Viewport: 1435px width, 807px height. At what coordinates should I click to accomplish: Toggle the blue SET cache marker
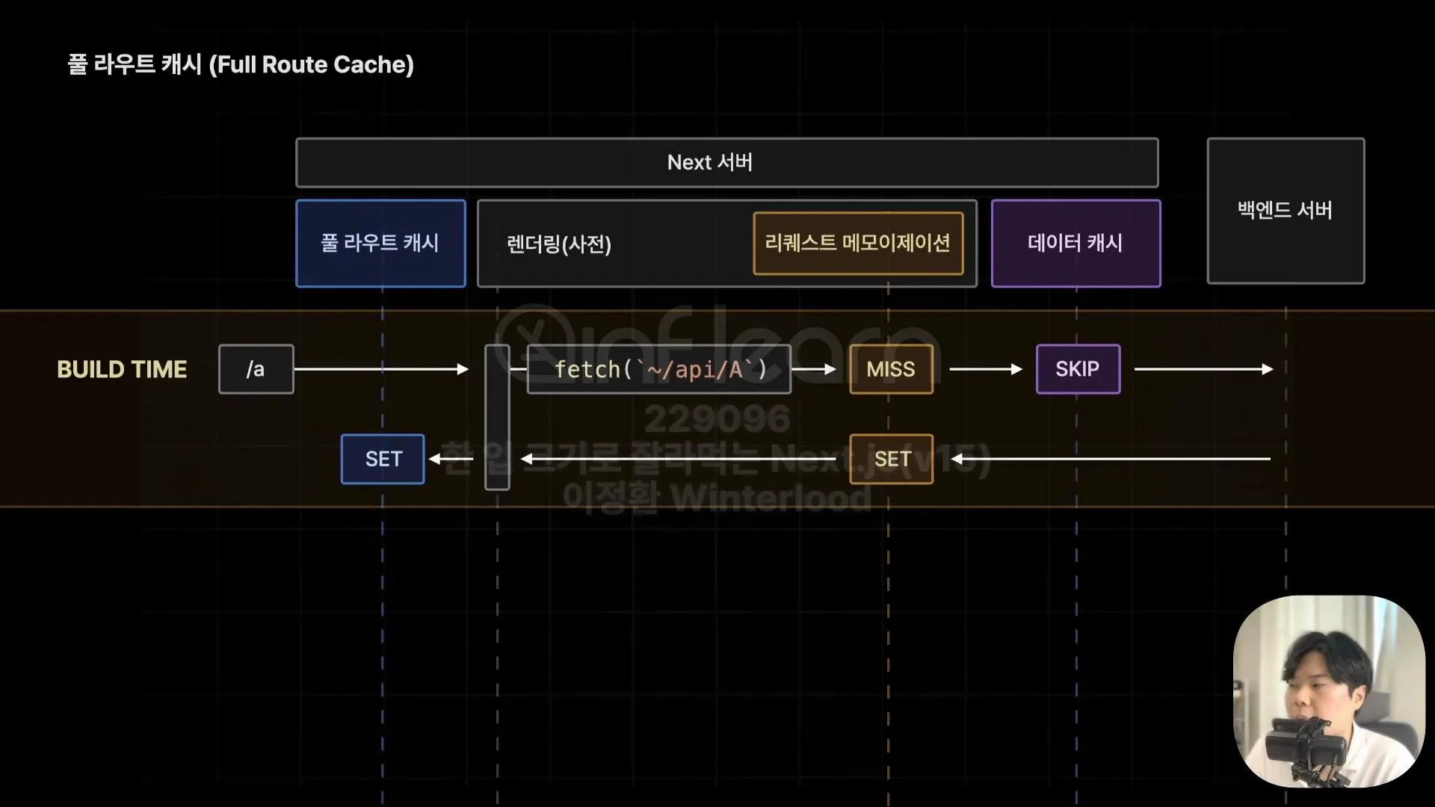[x=382, y=459]
